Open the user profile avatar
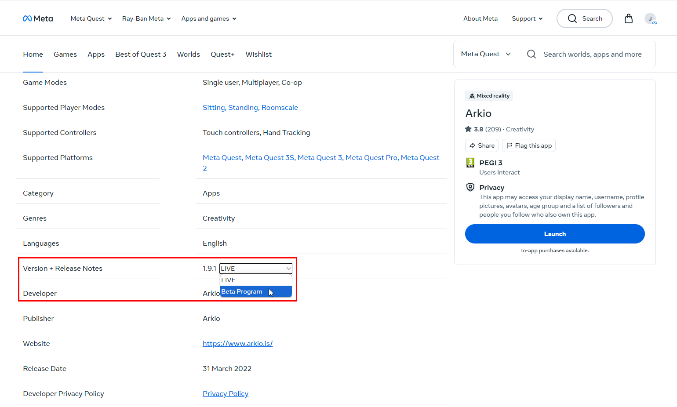677x407 pixels. (x=650, y=18)
